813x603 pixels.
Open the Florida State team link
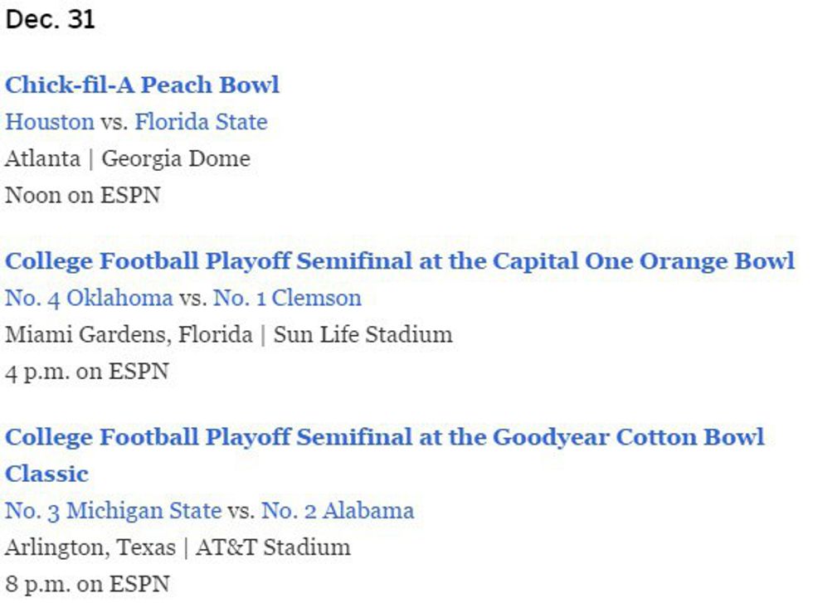click(x=201, y=122)
